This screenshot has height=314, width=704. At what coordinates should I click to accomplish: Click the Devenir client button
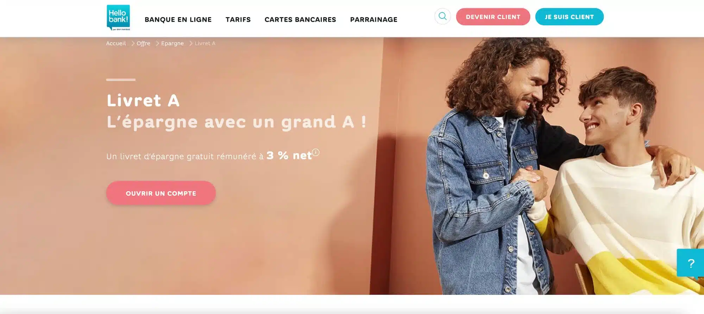coord(493,17)
